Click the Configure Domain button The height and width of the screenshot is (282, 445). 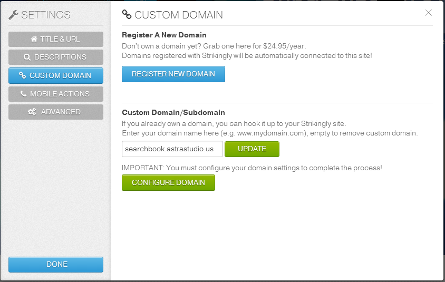coord(168,182)
